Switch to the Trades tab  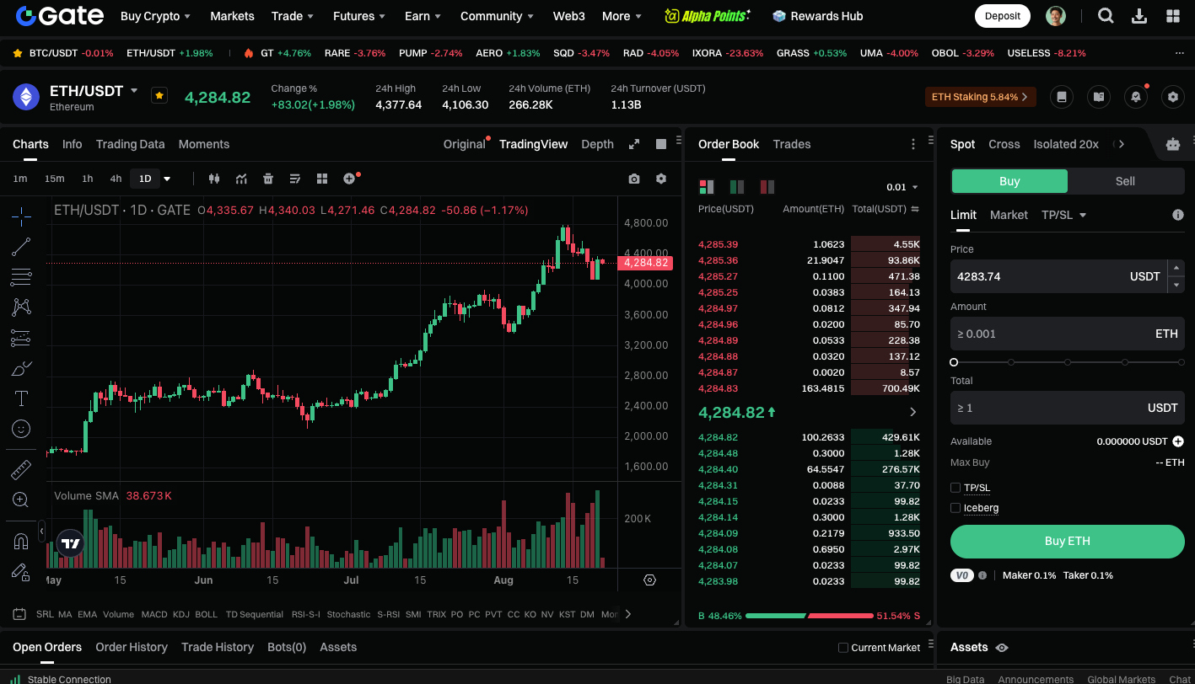(791, 144)
